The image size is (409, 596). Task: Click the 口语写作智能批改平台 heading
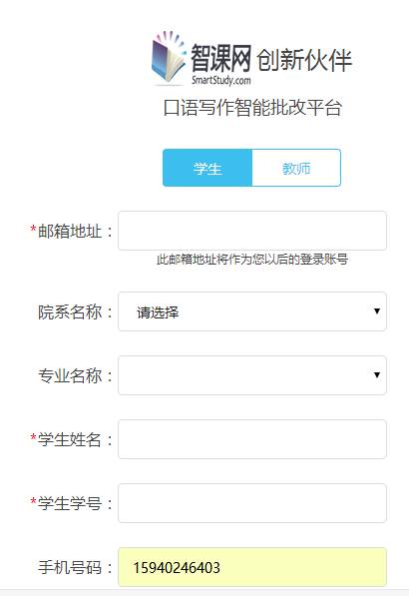[252, 107]
